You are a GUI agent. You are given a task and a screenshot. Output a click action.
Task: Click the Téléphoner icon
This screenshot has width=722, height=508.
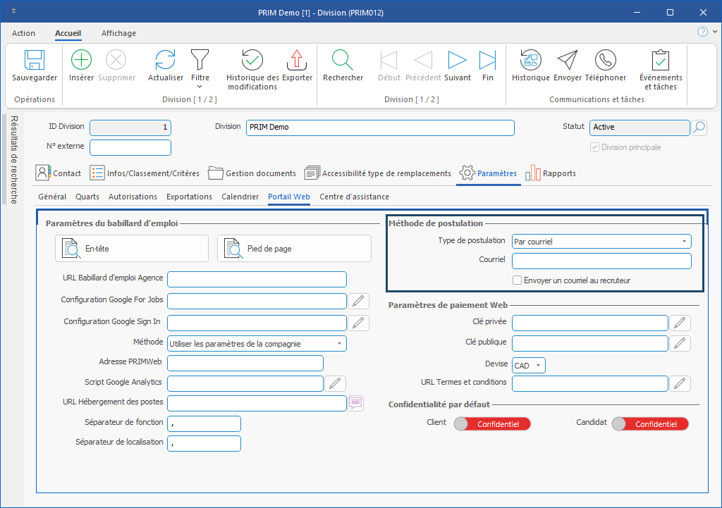tap(605, 61)
